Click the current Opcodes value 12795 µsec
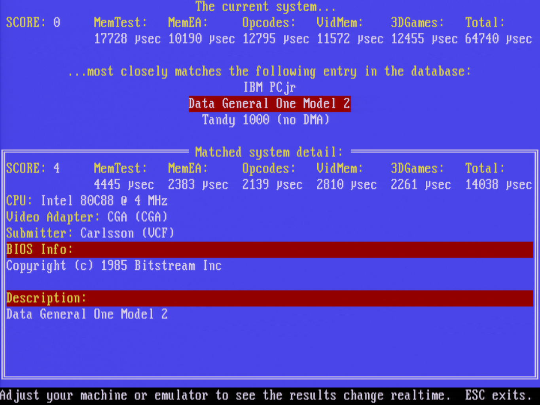Screen dimensions: 540x405 tap(276, 39)
